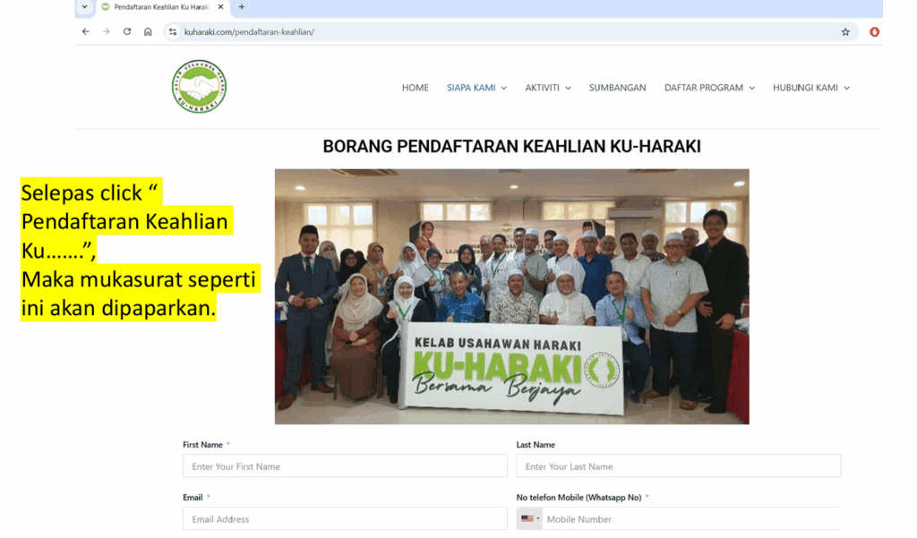Select the country flag code dropdown
This screenshot has width=917, height=538.
coord(530,519)
